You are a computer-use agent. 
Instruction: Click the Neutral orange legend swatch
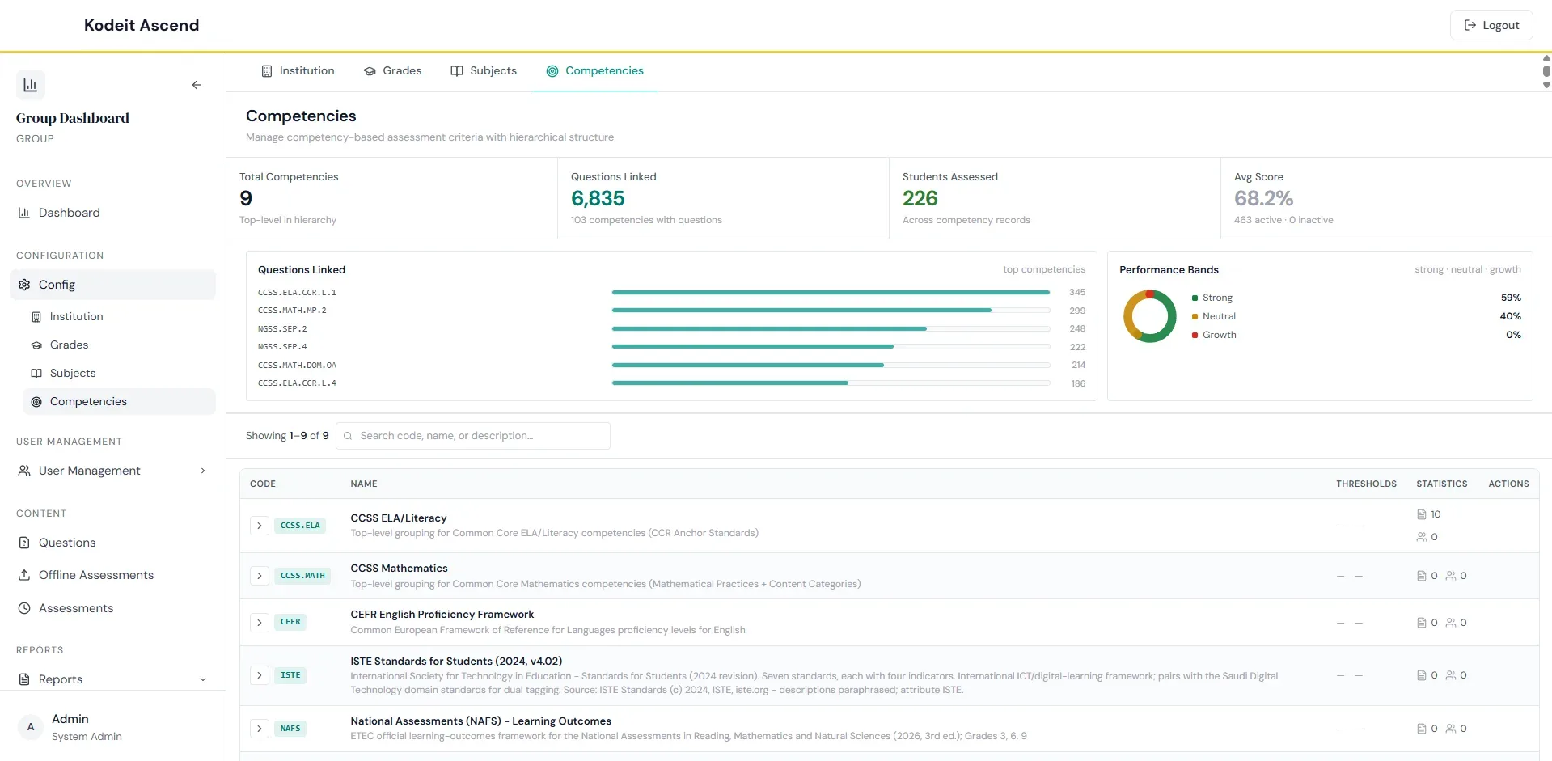[x=1195, y=317]
